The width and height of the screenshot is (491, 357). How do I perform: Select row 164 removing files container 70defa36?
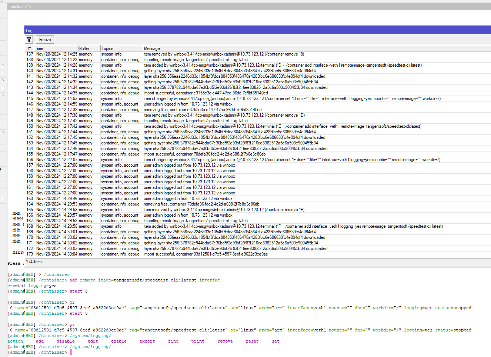coord(258,204)
